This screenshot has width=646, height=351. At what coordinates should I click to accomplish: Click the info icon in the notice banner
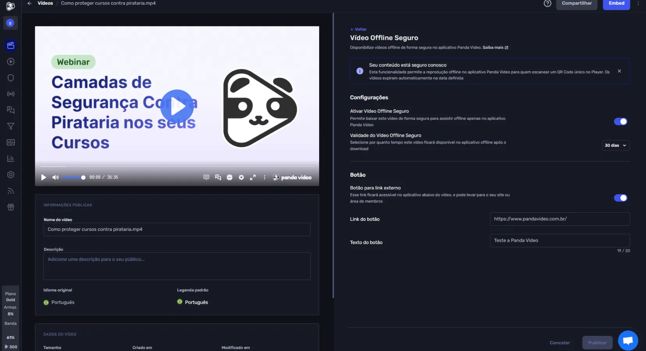tap(360, 71)
